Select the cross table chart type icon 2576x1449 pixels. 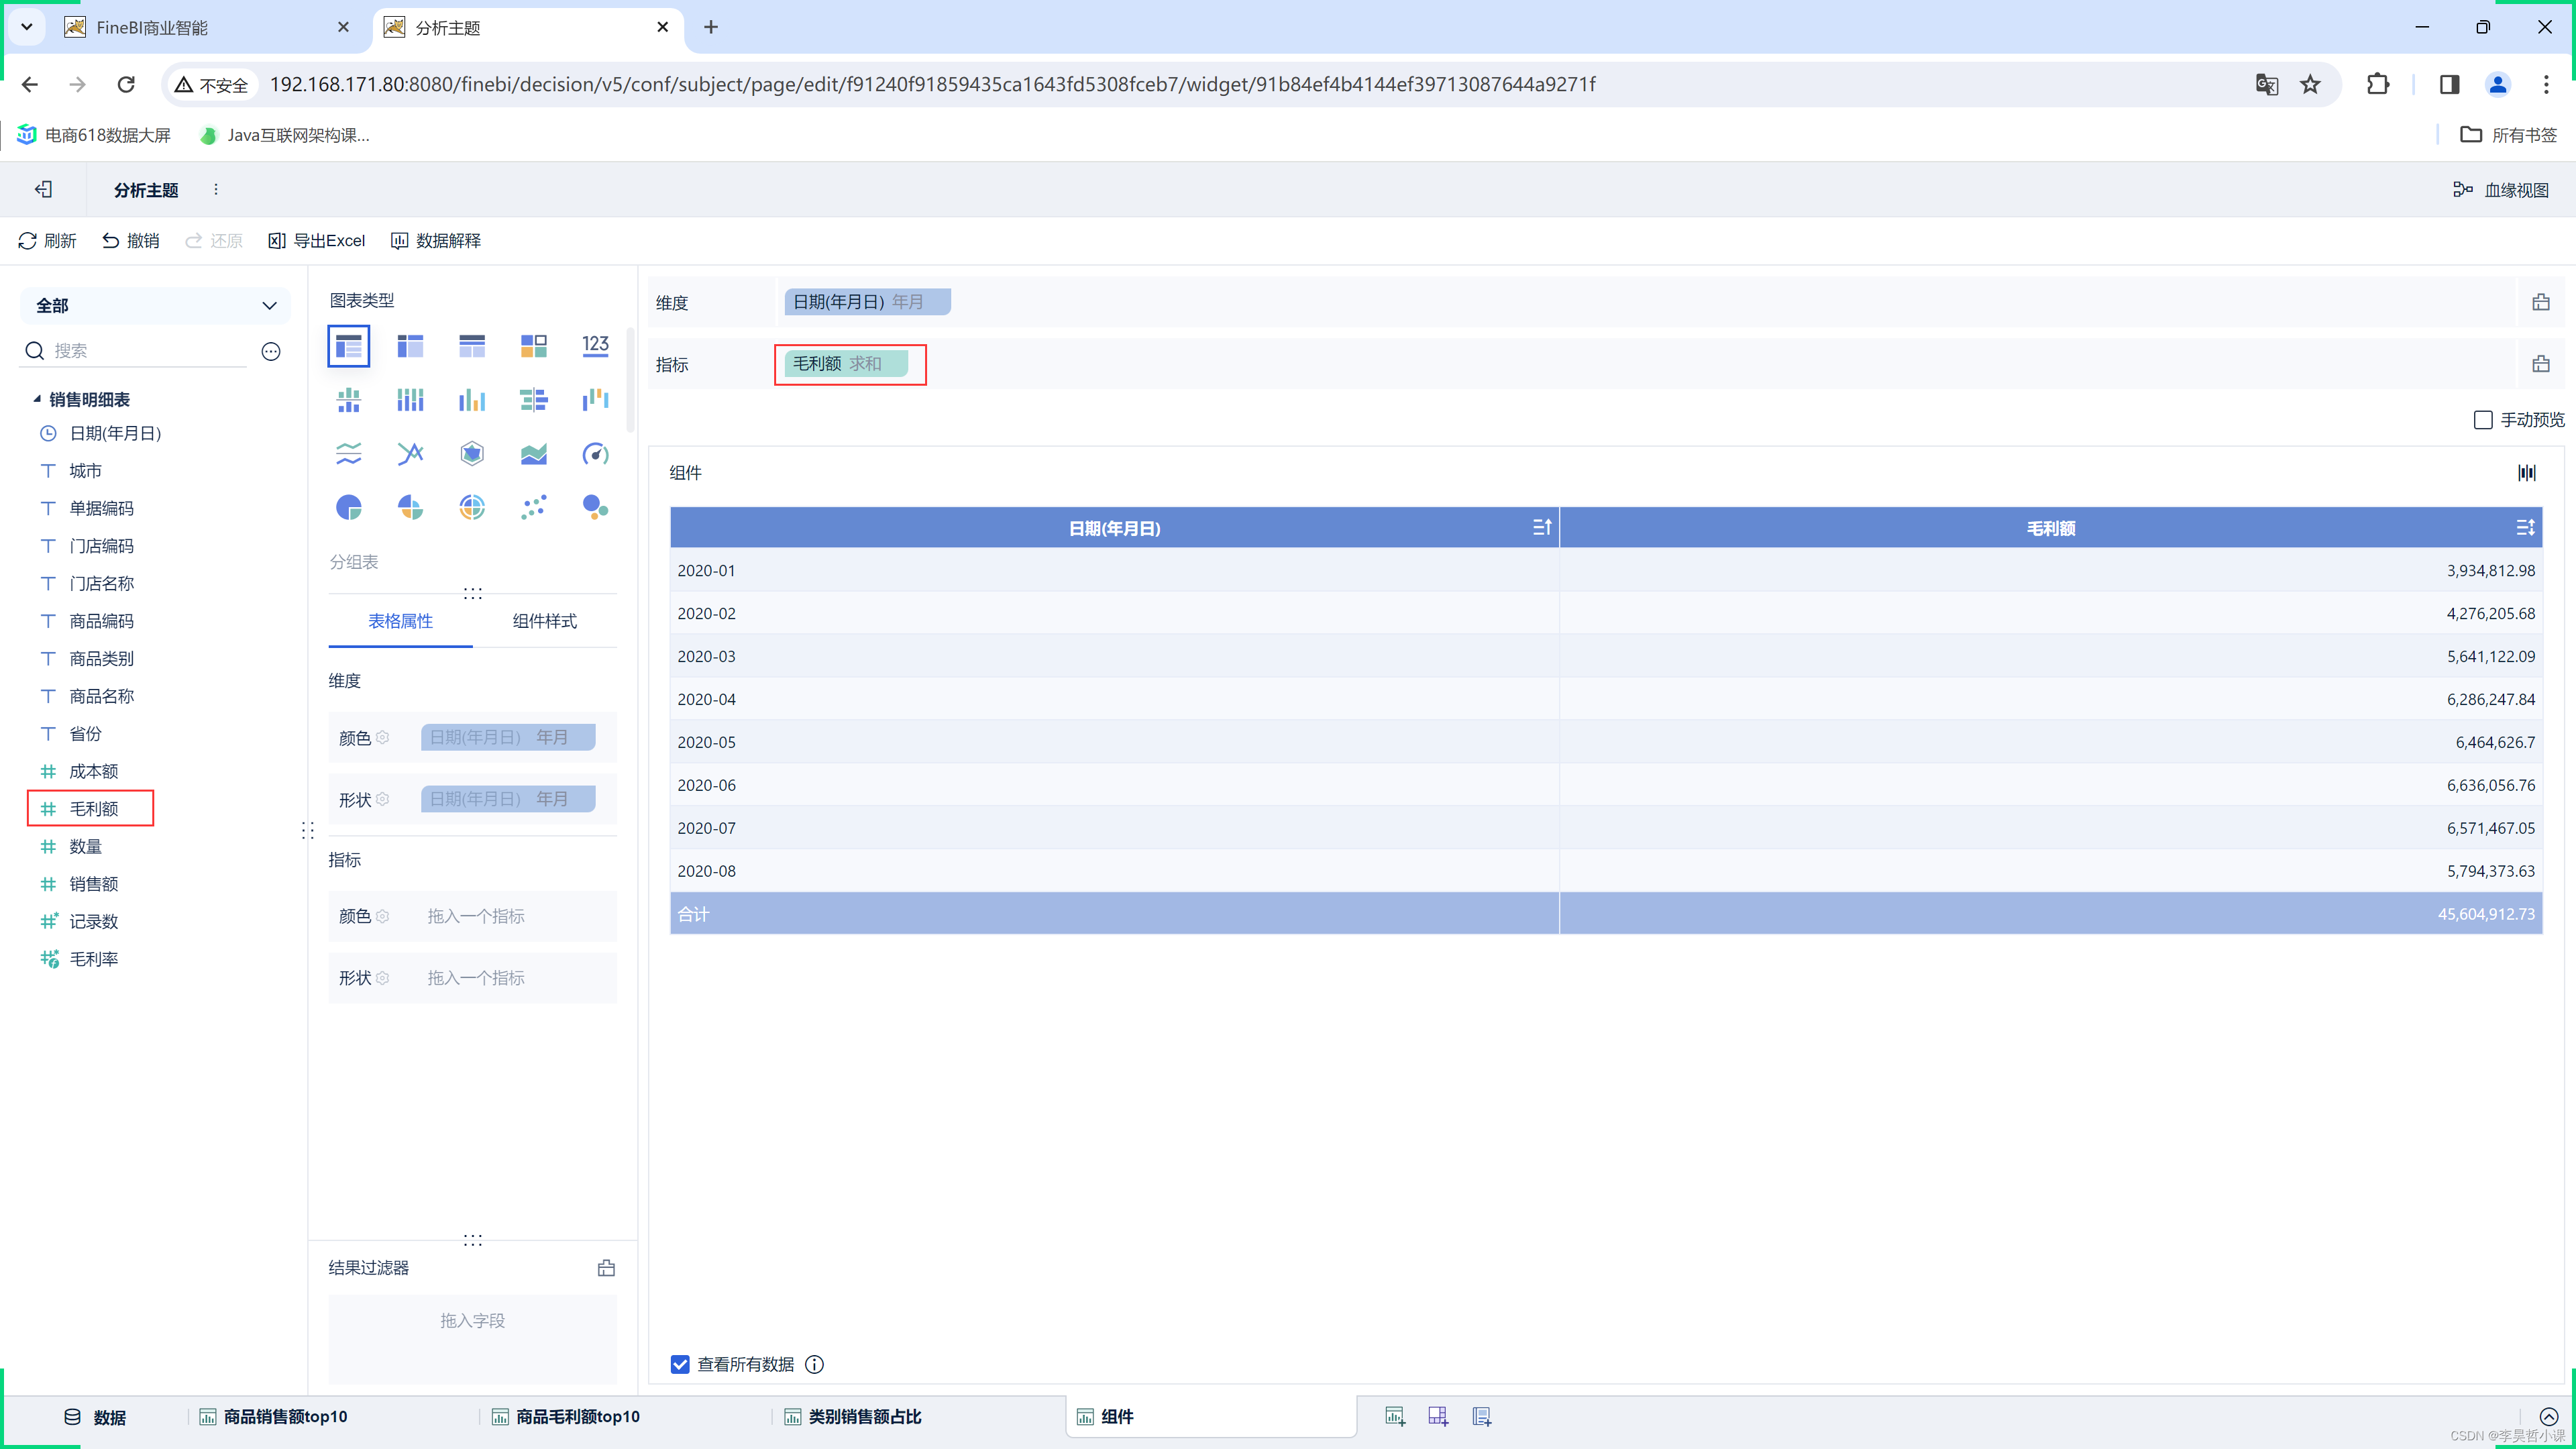410,346
